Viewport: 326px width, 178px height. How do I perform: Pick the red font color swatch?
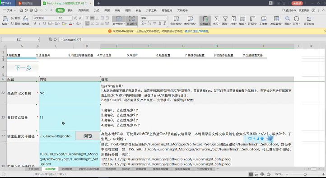click(71, 23)
